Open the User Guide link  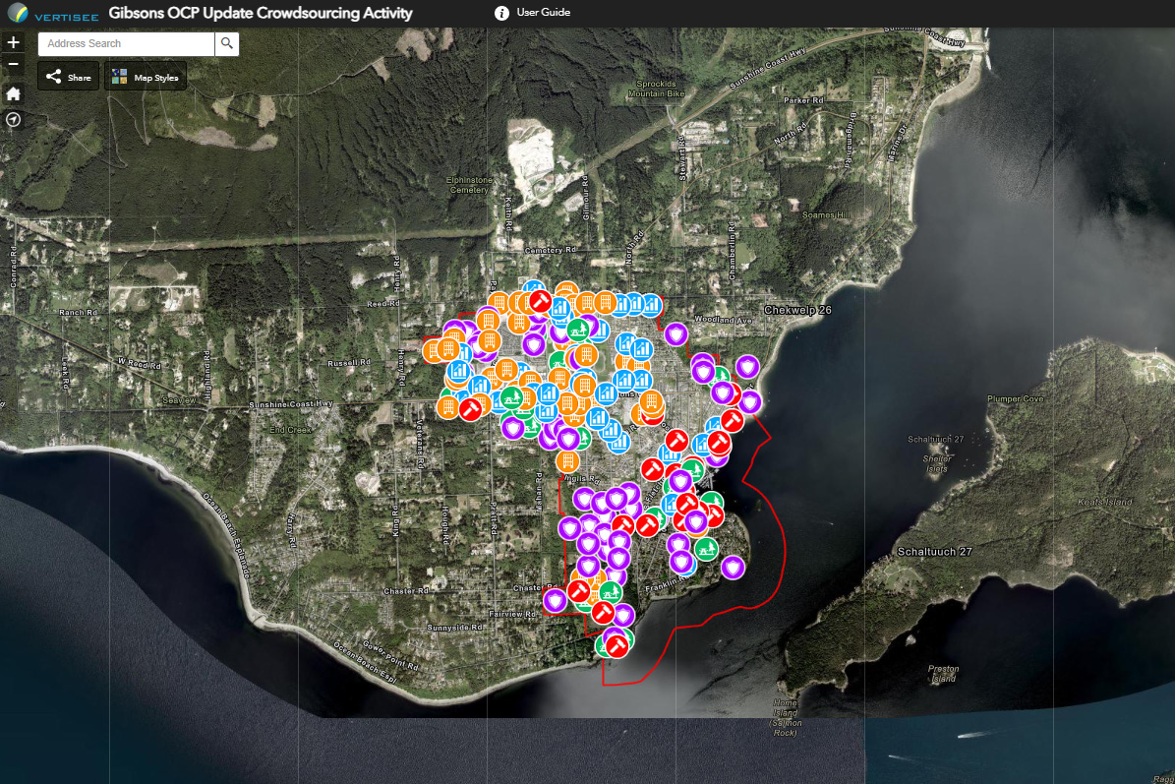click(544, 13)
